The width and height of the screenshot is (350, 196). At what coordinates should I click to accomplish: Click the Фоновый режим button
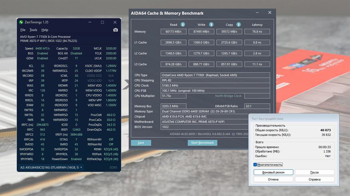click(x=273, y=172)
